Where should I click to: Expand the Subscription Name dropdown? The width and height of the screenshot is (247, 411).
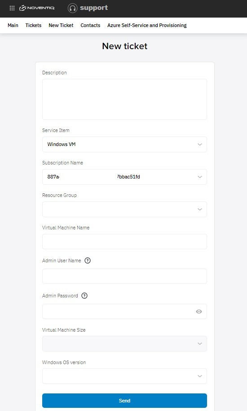point(124,177)
